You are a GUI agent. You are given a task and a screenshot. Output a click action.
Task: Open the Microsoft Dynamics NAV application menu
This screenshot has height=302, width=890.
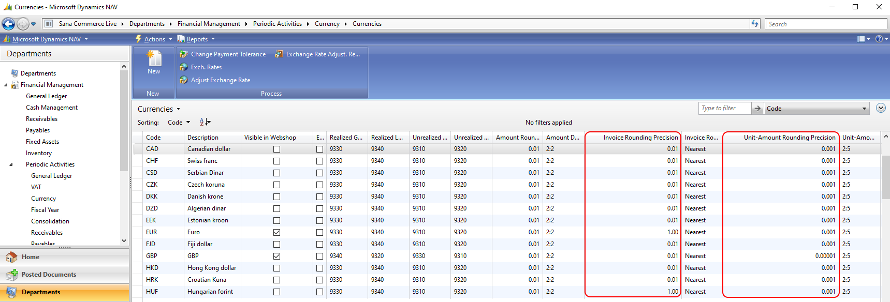point(46,39)
